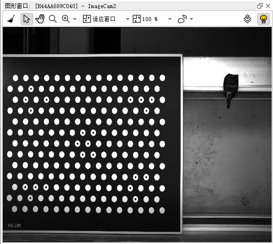Click the clear window broom icon
The image size is (273, 244).
tap(11, 19)
